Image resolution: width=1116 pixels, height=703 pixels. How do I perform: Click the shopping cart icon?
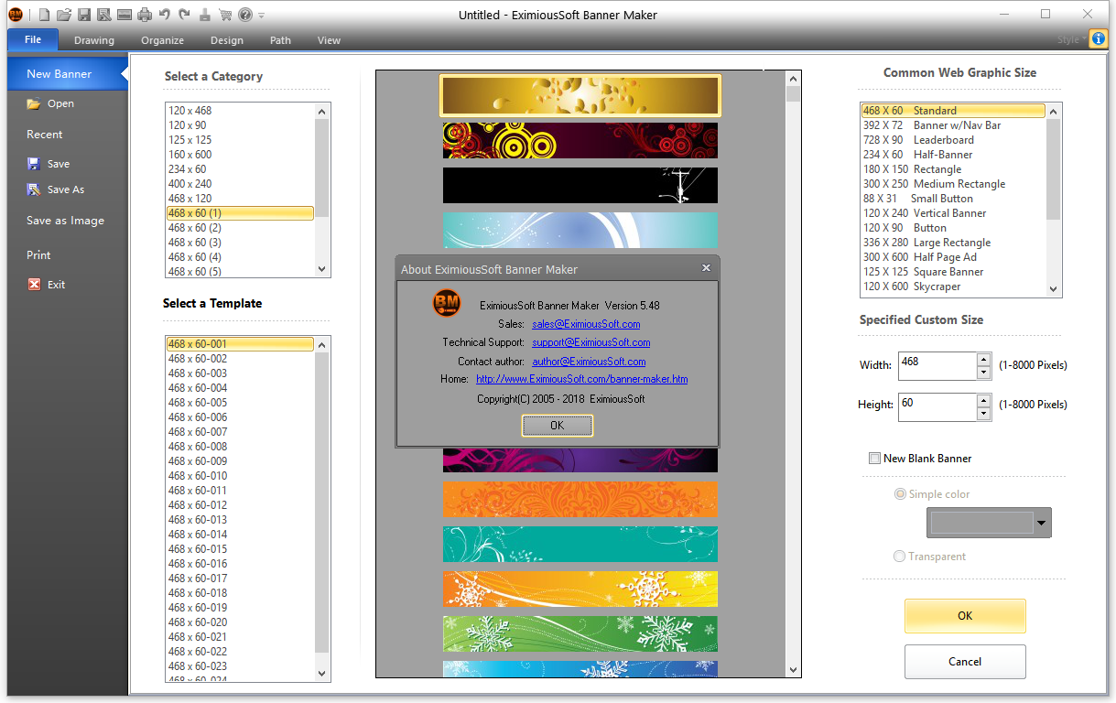(x=225, y=15)
